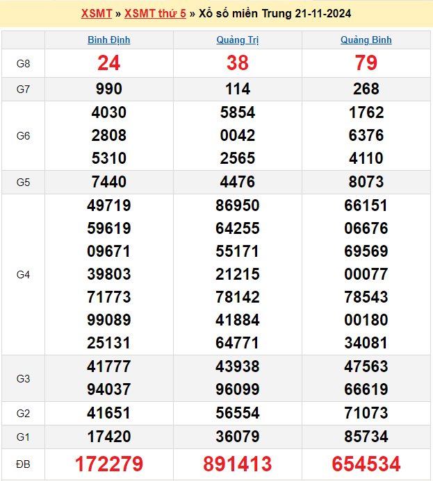Click the G1 result 17420

(109, 437)
